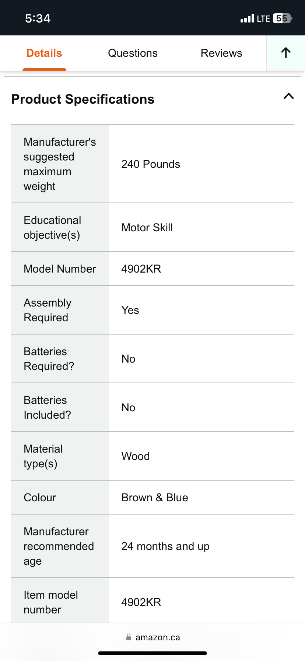This screenshot has width=305, height=661.
Task: Tap the Colour row showing Brown & Blue
Action: point(155,497)
